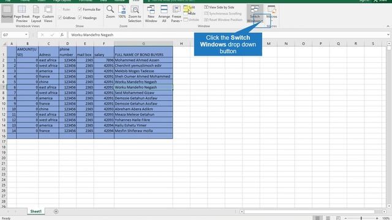Image resolution: width=392 pixels, height=220 pixels.
Task: Open the Name Box dropdown arrow
Action: (26, 35)
